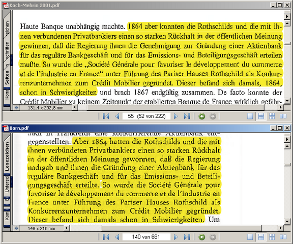Click the Born.pdf title bar
This screenshot has width=293, height=244.
146,128
